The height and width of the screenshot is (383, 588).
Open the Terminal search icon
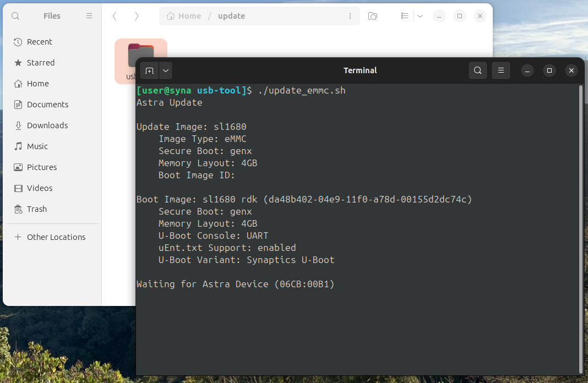477,70
